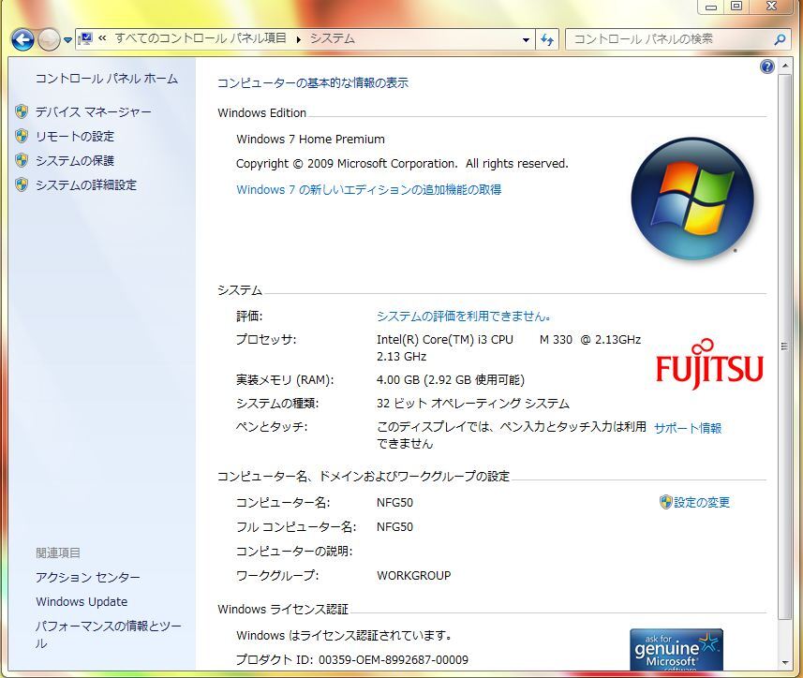
Task: Click the computer icon in address bar
Action: point(86,39)
